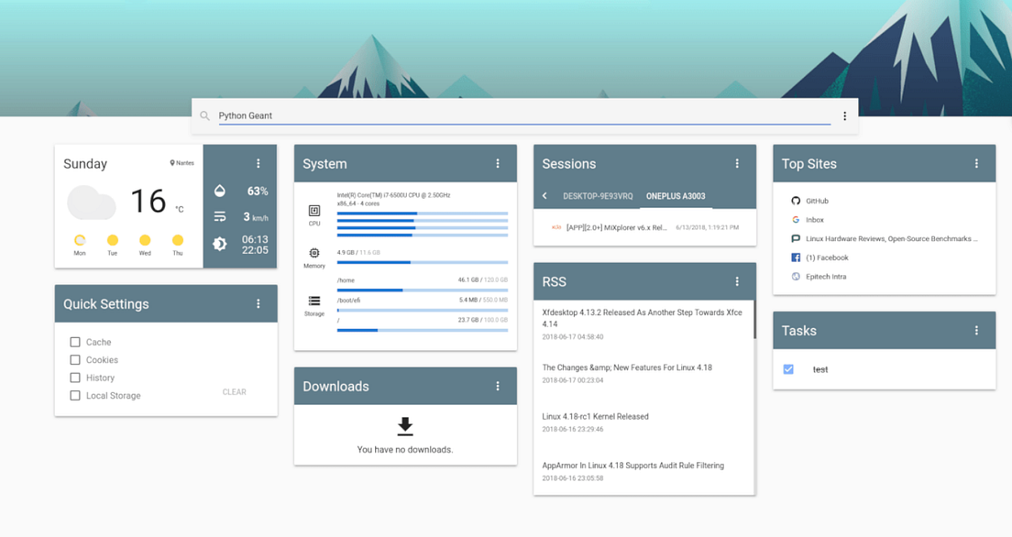Click the wind speed icon on weather widget
The image size is (1012, 537).
(220, 216)
